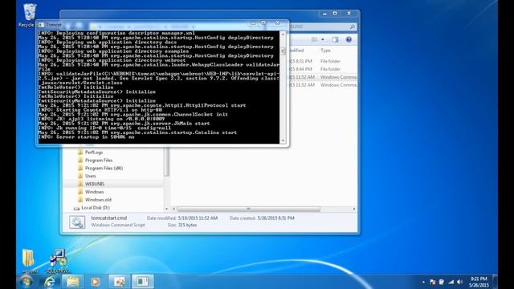Image resolution: width=514 pixels, height=289 pixels.
Task: Click the Server startup log line
Action: click(87, 137)
